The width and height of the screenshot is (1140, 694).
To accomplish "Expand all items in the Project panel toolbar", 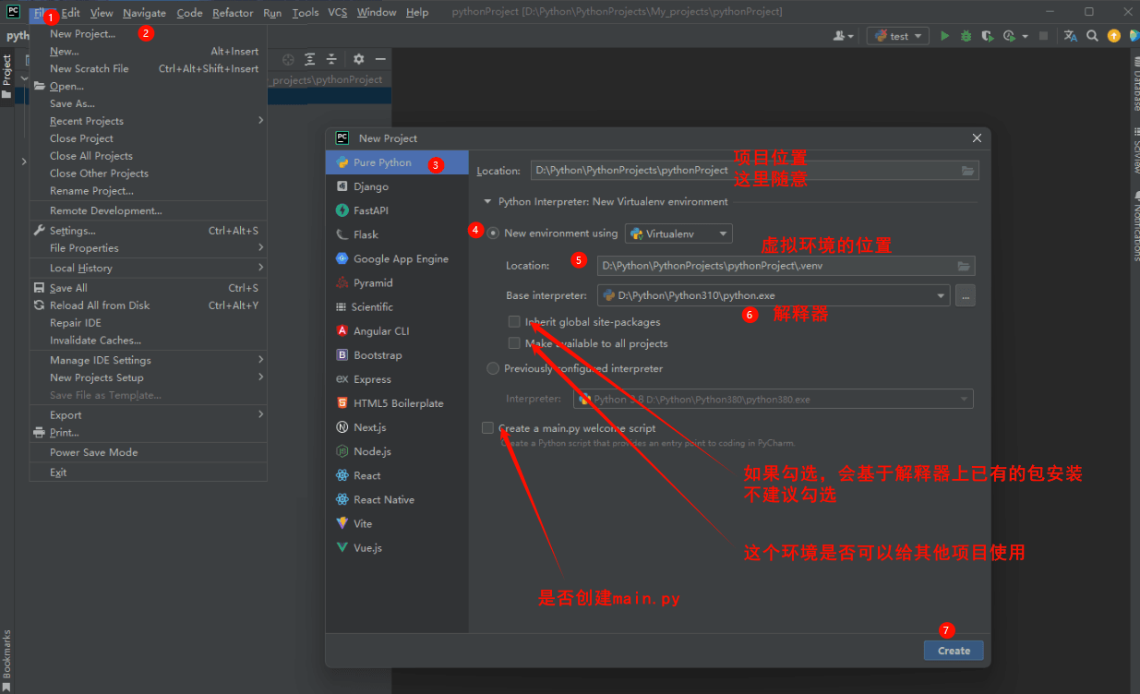I will point(310,59).
